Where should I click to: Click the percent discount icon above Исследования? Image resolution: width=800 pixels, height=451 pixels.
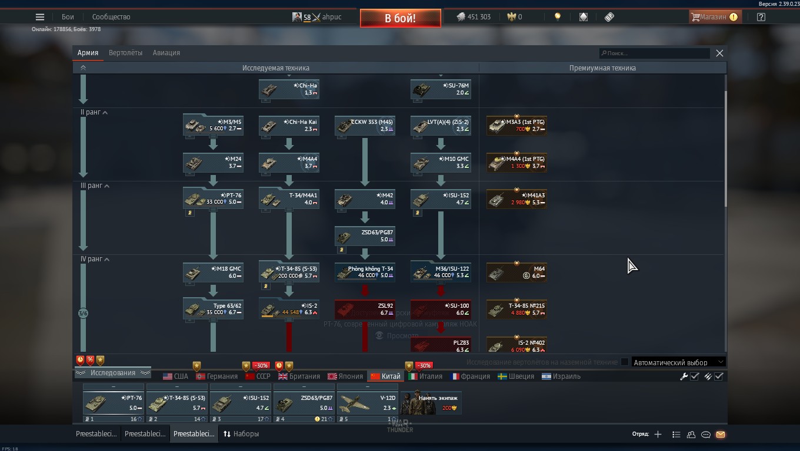tap(91, 360)
